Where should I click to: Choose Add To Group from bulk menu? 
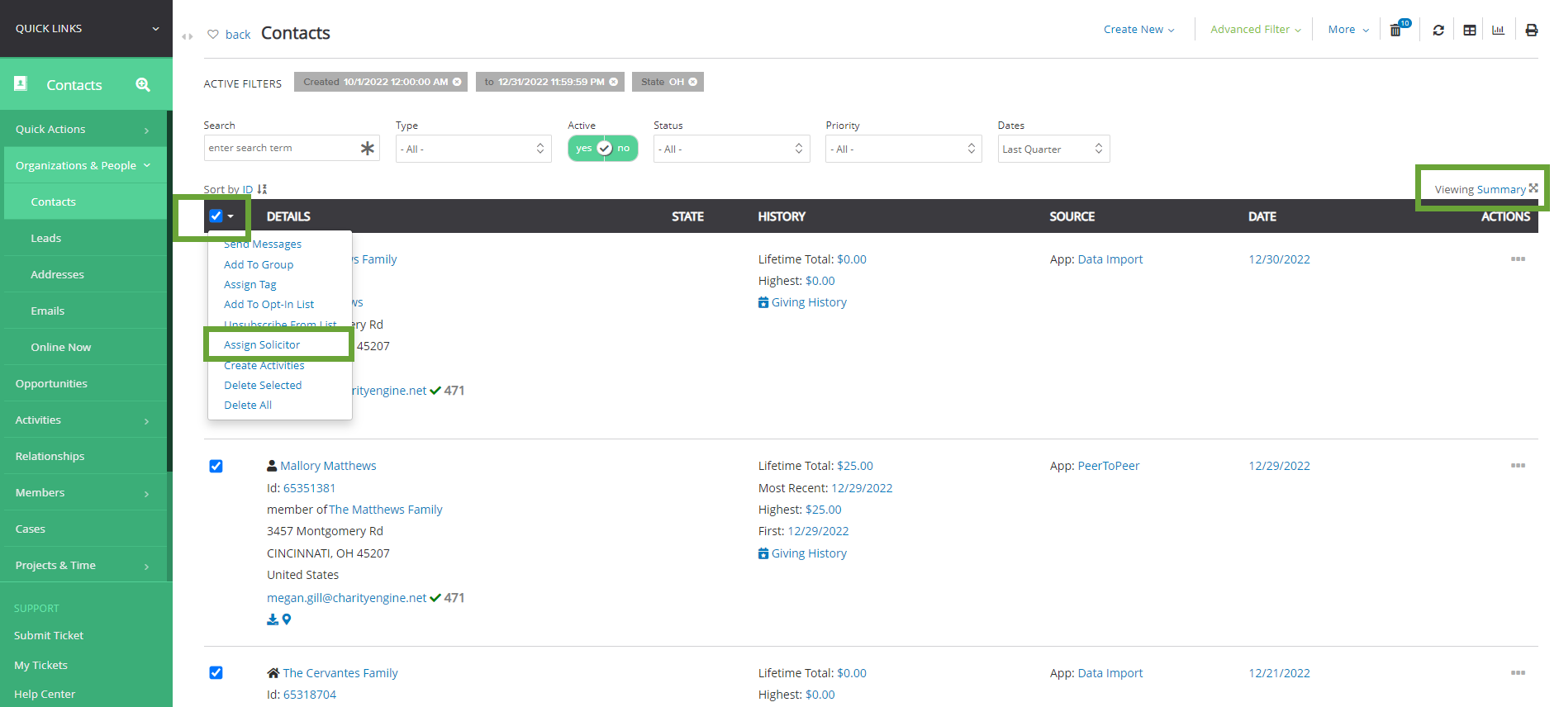click(259, 264)
